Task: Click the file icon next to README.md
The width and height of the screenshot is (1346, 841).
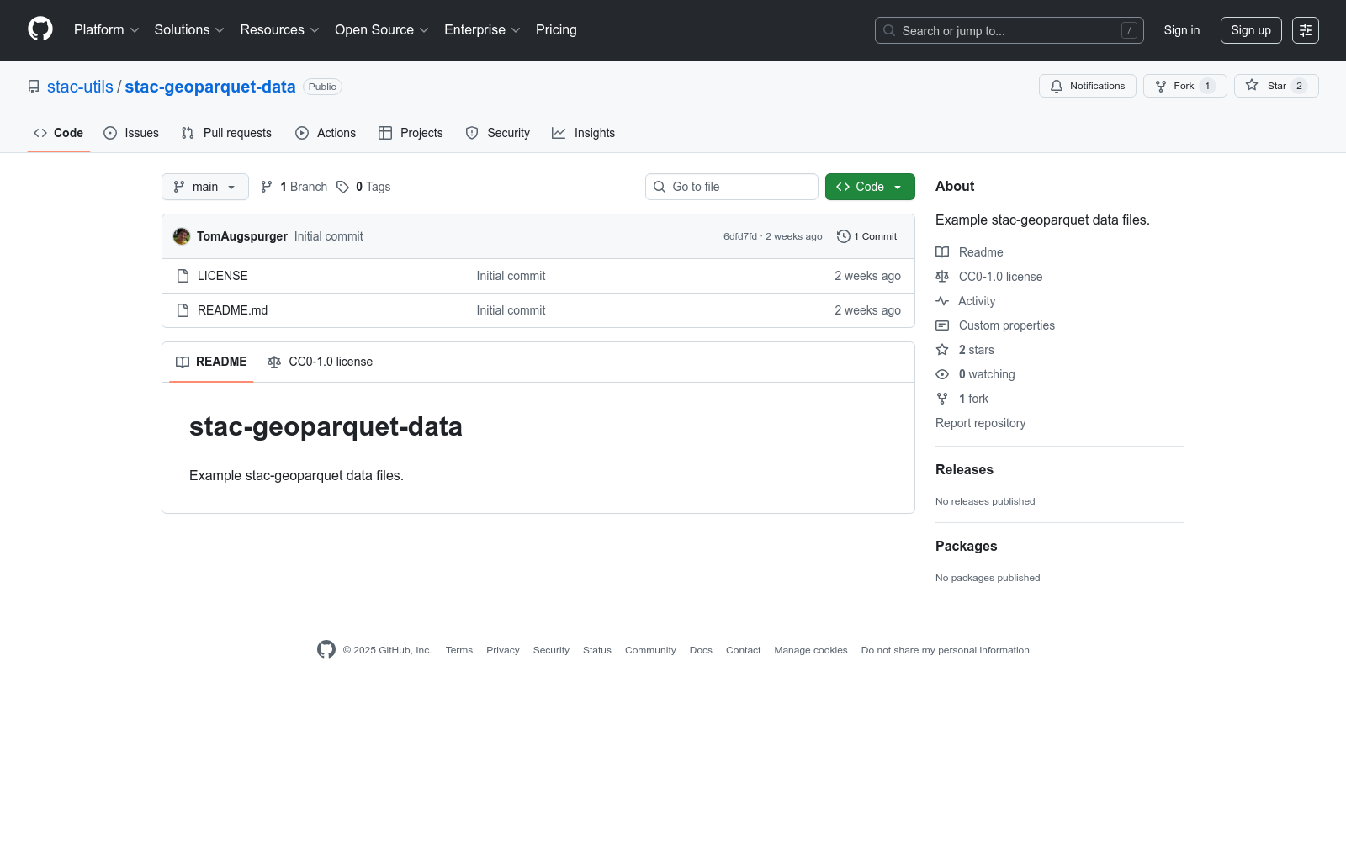Action: [183, 310]
